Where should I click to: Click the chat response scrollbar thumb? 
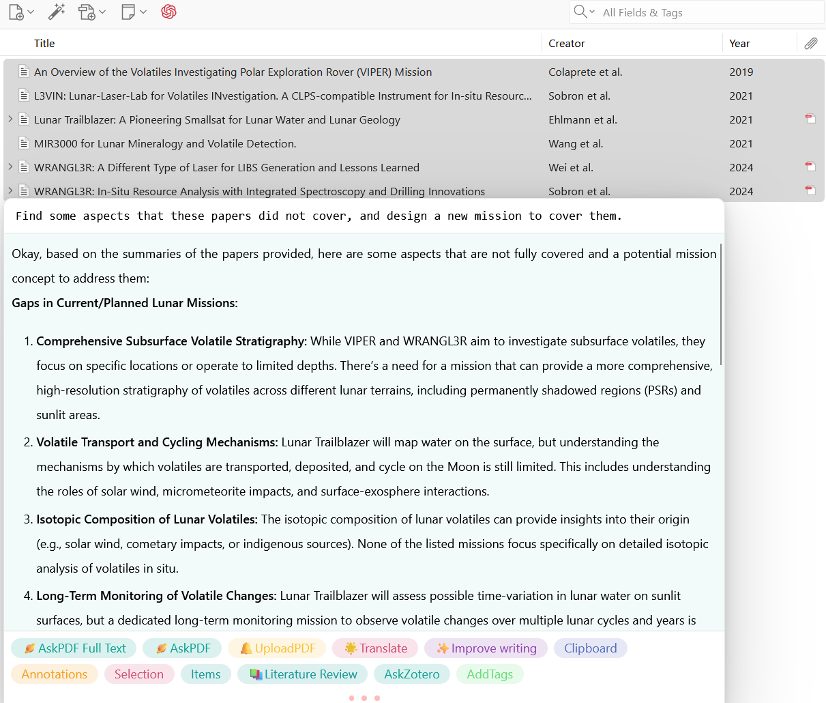(721, 304)
